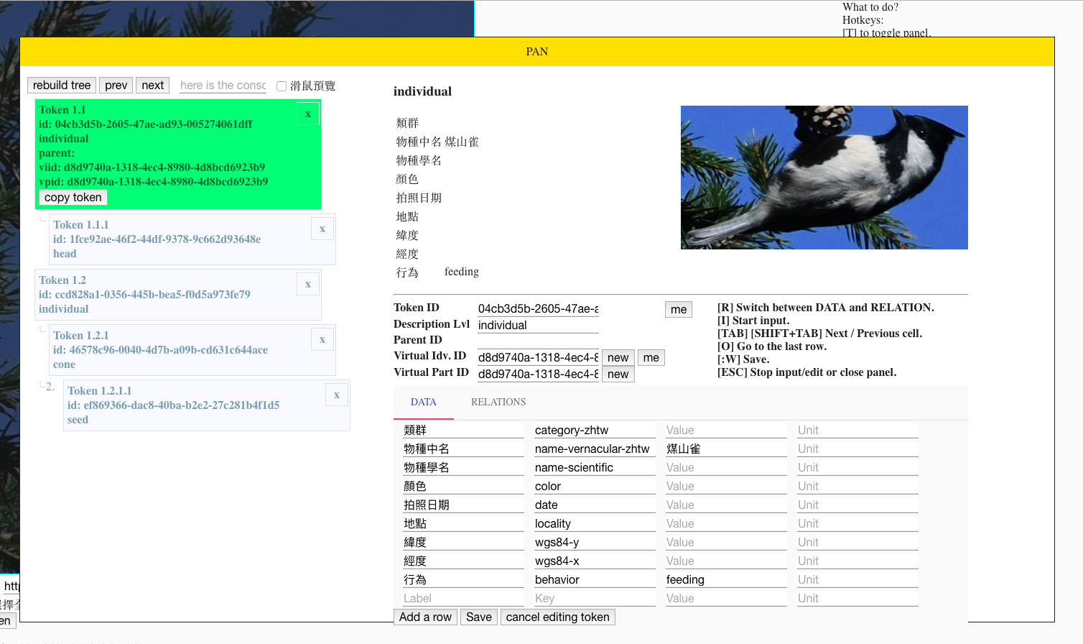Click the rebuild tree button

pyautogui.click(x=62, y=85)
